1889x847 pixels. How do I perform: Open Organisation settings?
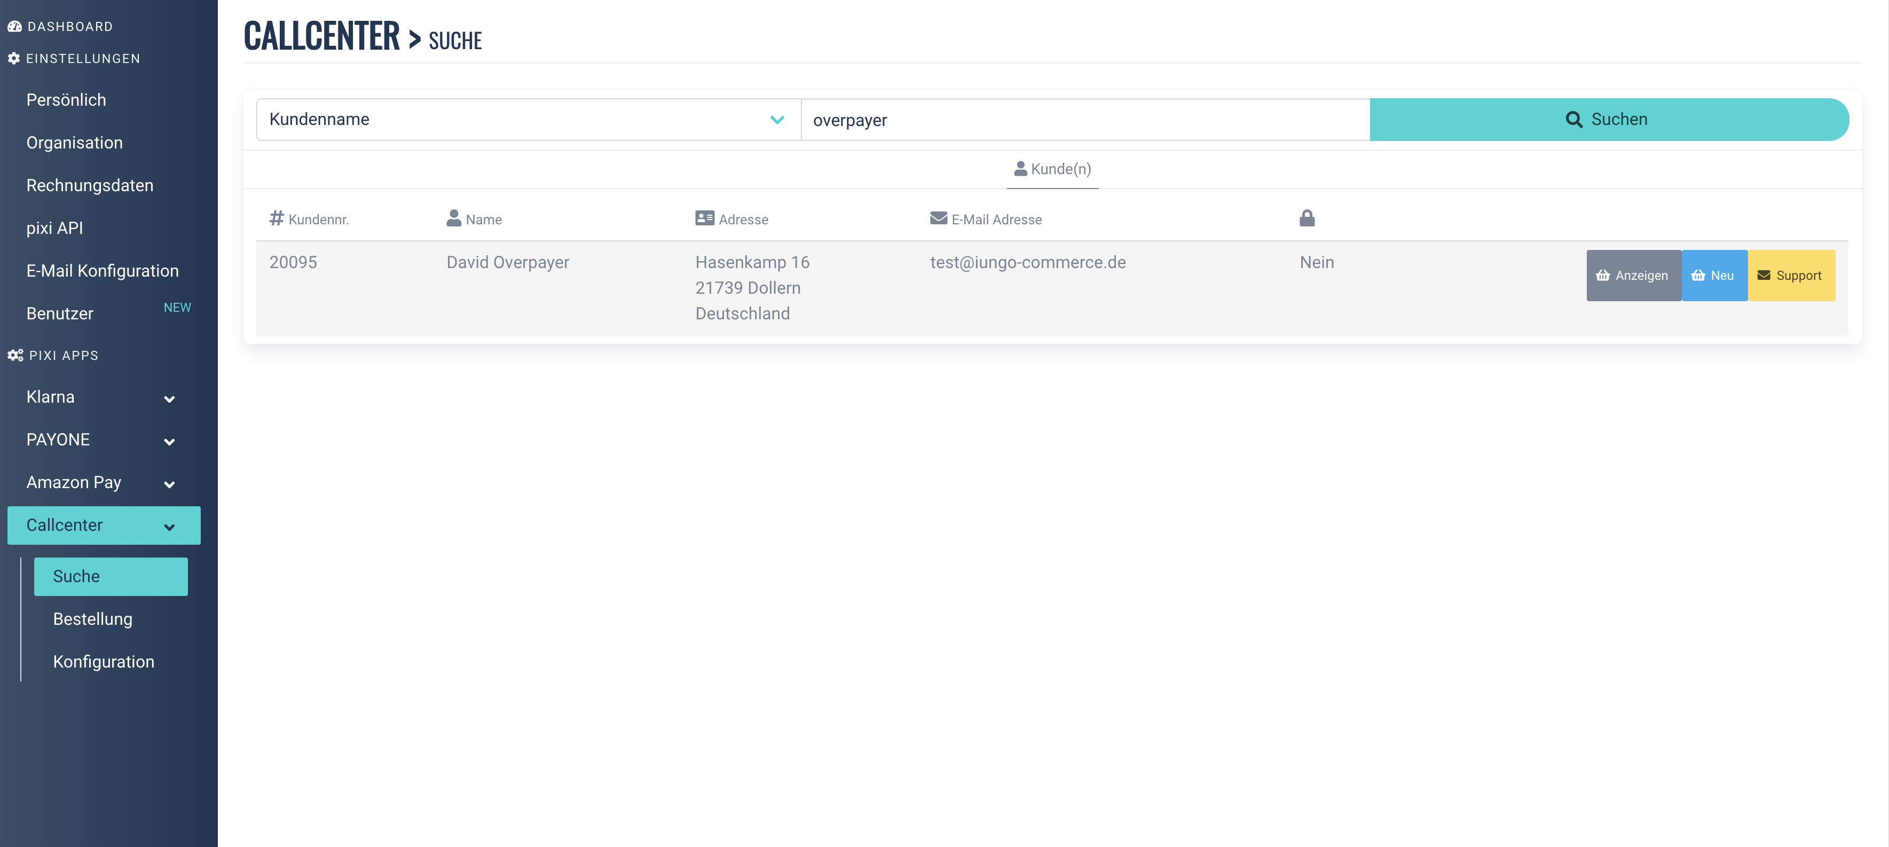[x=74, y=142]
